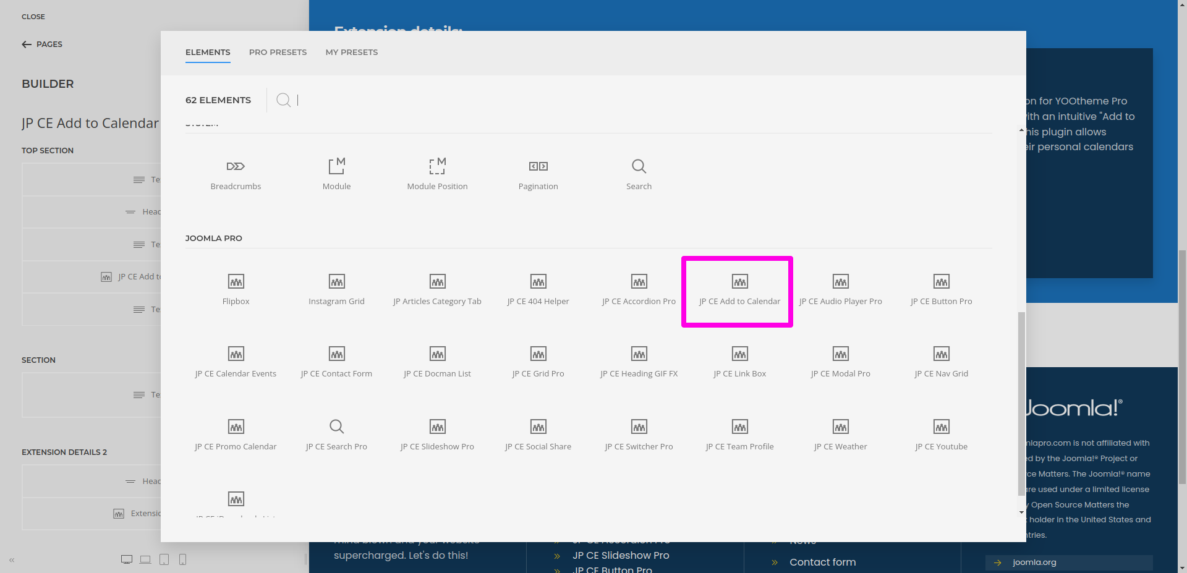Open the Pro Presets tab

[278, 53]
